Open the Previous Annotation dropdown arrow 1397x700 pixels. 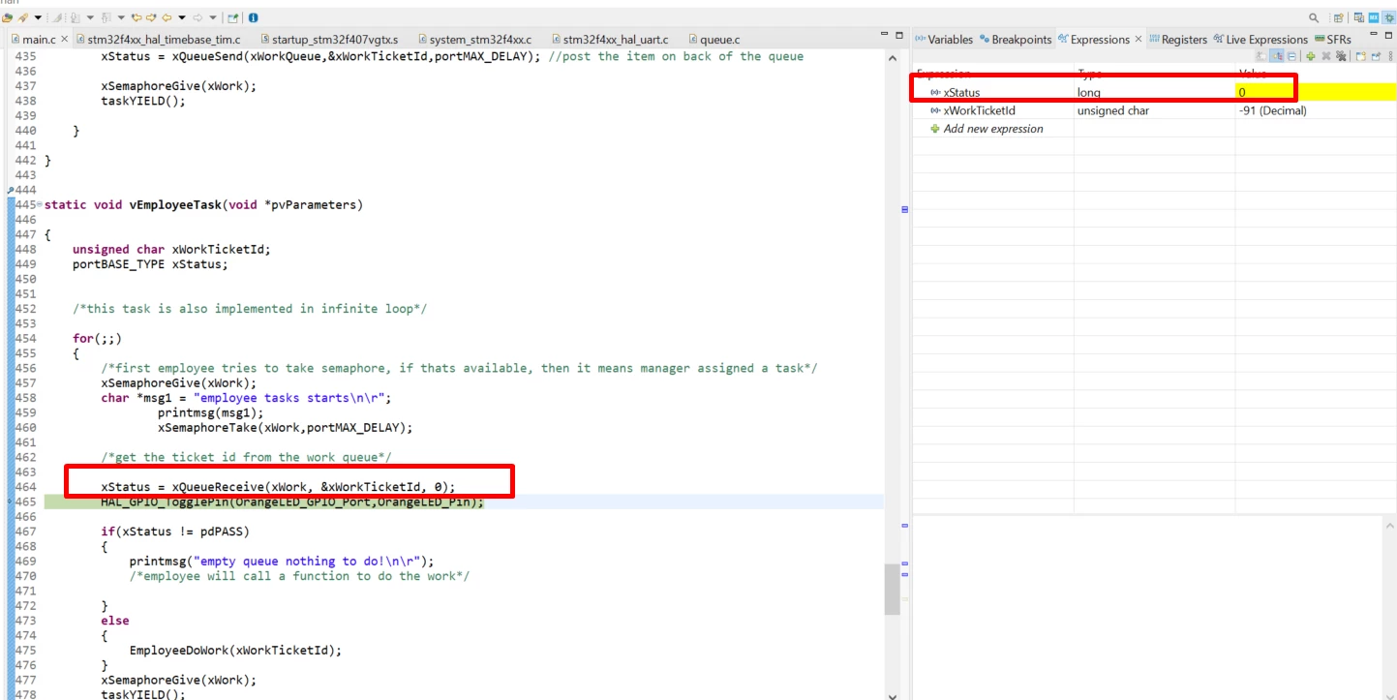click(x=121, y=17)
